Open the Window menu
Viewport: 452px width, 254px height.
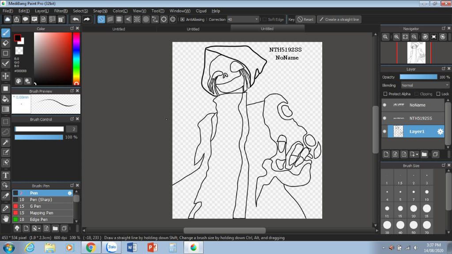[180, 11]
